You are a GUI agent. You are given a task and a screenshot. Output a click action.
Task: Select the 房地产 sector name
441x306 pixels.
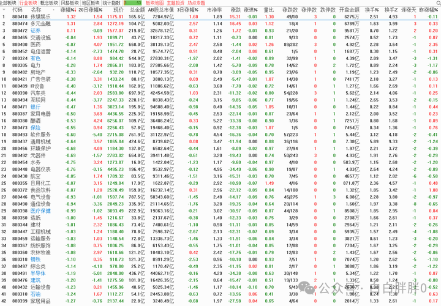pyautogui.click(x=38, y=72)
